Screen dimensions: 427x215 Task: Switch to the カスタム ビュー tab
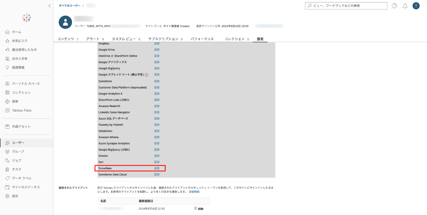[126, 39]
